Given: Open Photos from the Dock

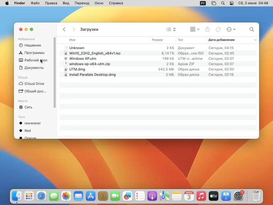Looking at the screenshot, I should (66, 196).
